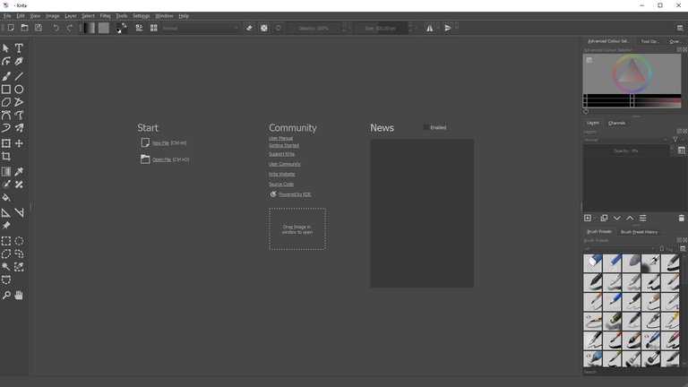Pick the Colour Sampler eyedropper tool
Screen dimensions: 688x387
coord(19,172)
